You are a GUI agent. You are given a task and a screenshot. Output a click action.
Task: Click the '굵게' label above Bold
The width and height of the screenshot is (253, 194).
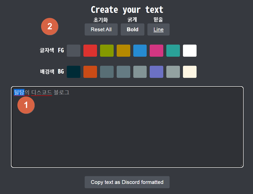[132, 20]
